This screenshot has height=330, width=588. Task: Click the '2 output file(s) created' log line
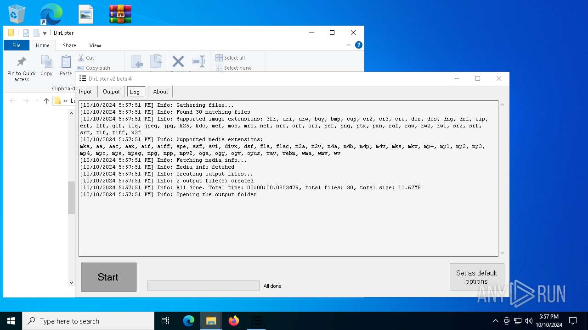tap(167, 181)
